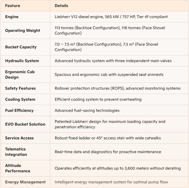Screen dimensions: 189x188
Task: Select the "Operating Weight" feature cell
Action: coord(22,31)
